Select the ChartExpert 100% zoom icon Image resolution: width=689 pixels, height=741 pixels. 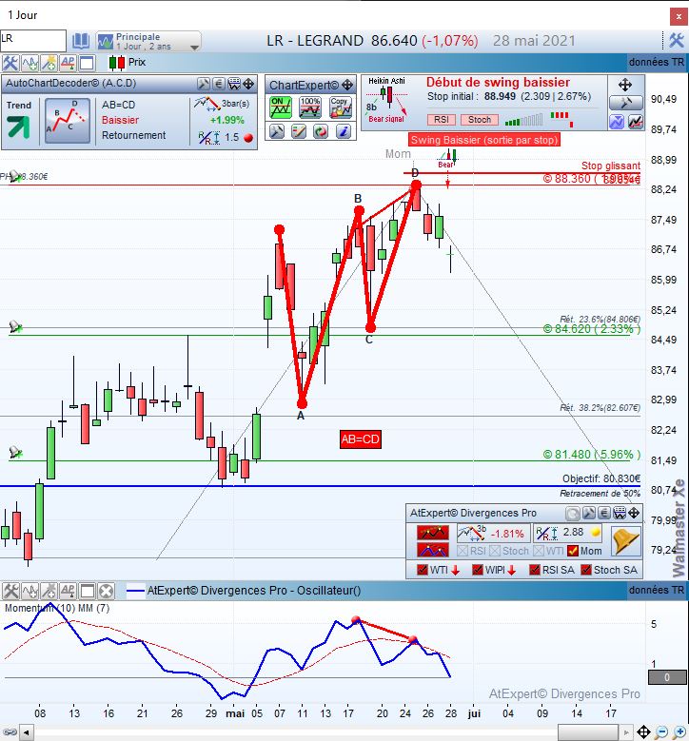[310, 107]
